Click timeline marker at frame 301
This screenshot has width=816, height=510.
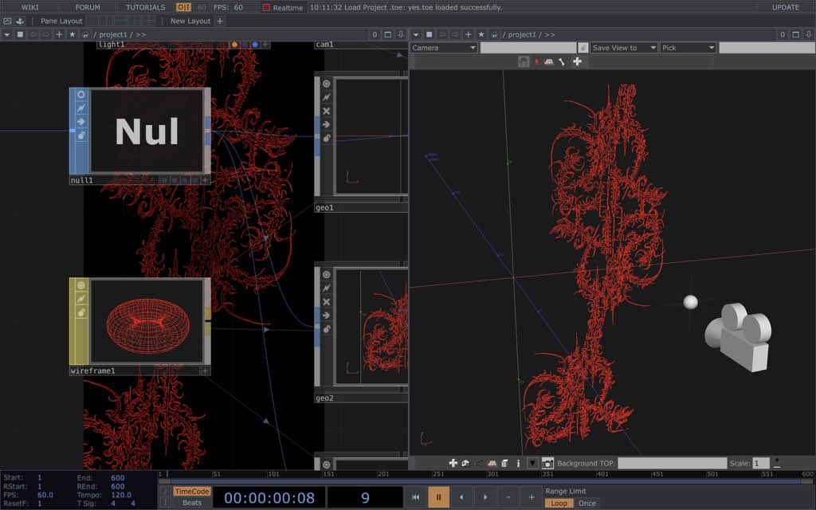click(492, 474)
